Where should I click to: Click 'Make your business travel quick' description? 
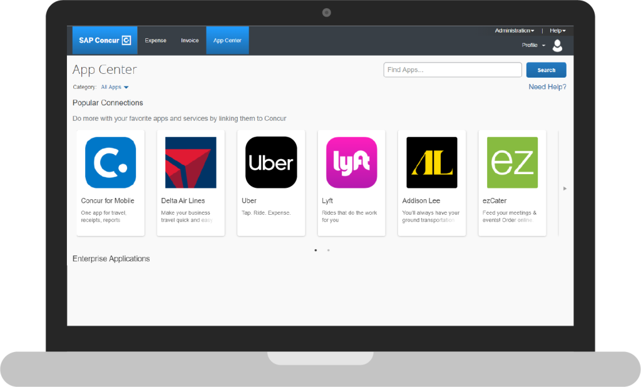pos(187,217)
